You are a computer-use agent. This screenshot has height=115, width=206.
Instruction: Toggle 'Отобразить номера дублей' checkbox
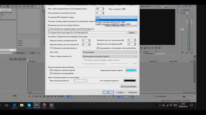[51, 73]
